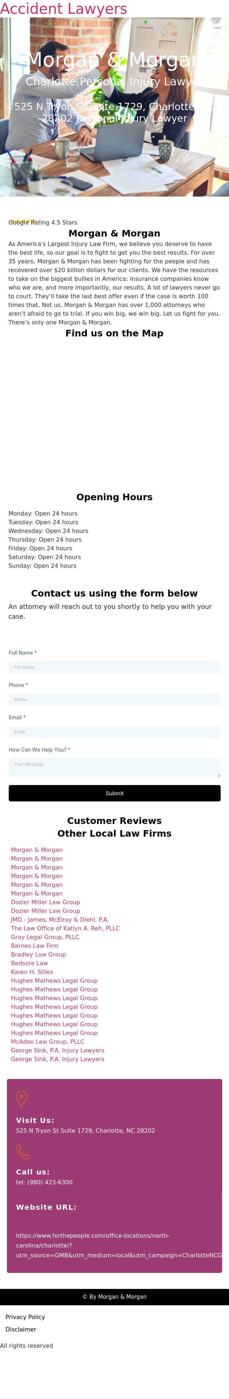The height and width of the screenshot is (1399, 229).
Task: Click into the Phone input field
Action: pos(114,700)
